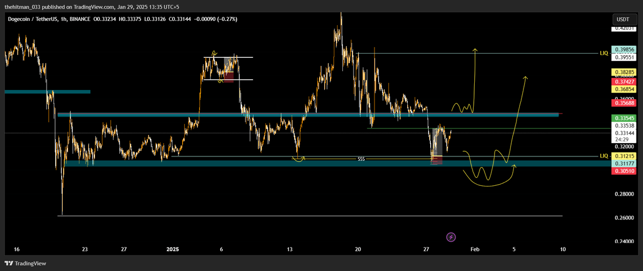Click the 2025 label on time axis
This screenshot has width=643, height=271.
(173, 250)
